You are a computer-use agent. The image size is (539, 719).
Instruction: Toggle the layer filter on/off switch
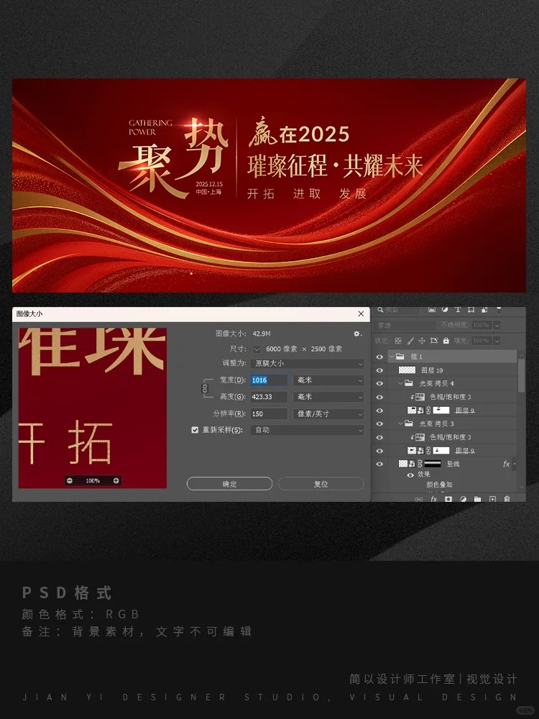coord(499,309)
